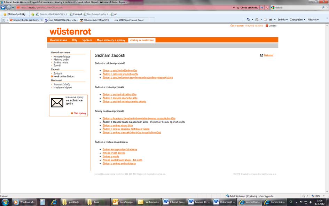Open 'Žádost o zrušení termínovaného vkladu' link

[x=124, y=102]
